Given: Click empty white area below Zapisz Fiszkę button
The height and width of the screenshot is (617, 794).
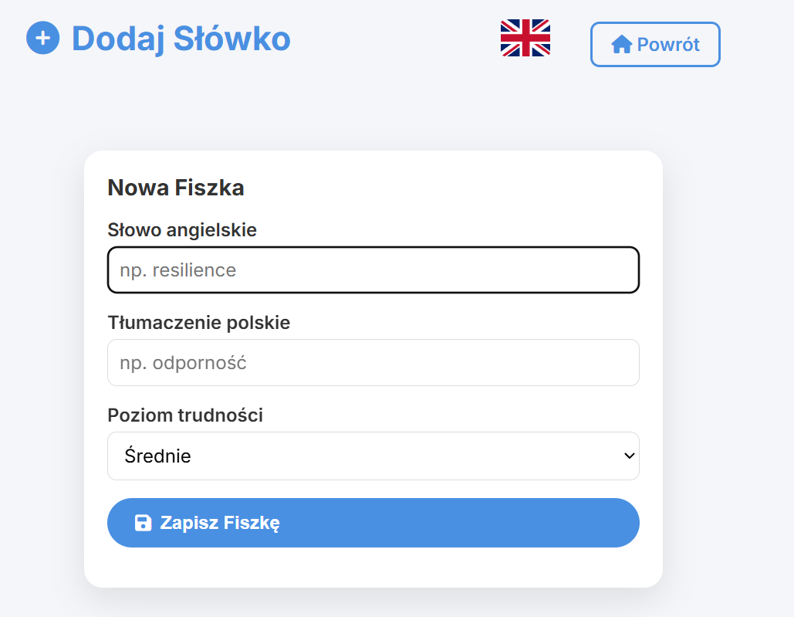Looking at the screenshot, I should 373,568.
